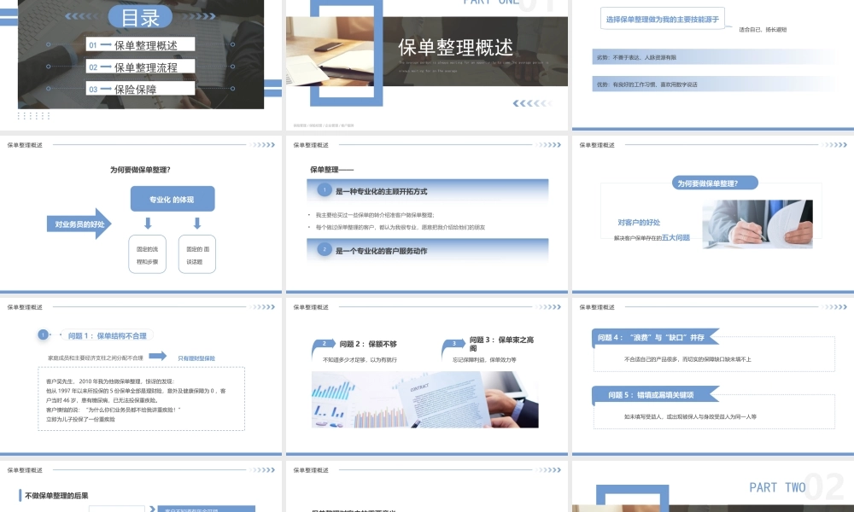
Task: Click the 问题 4："浪费"与"缺口"并存 banner
Action: (655, 337)
